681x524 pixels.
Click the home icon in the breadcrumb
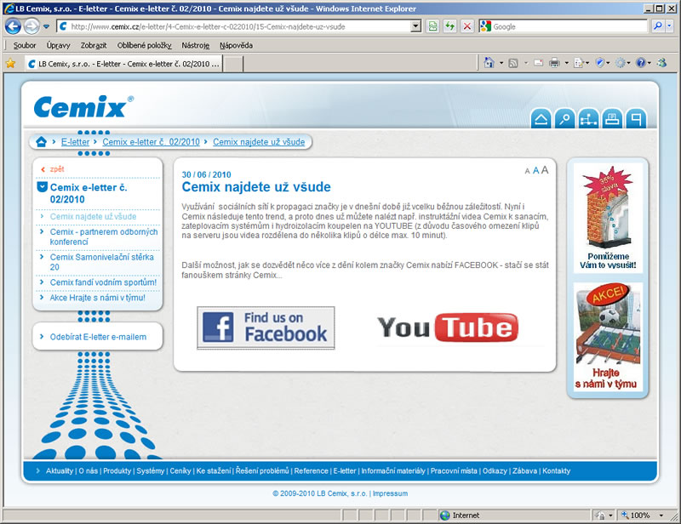point(41,142)
